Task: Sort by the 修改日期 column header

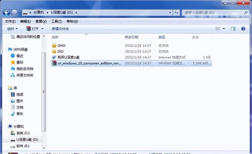Action: (131, 37)
